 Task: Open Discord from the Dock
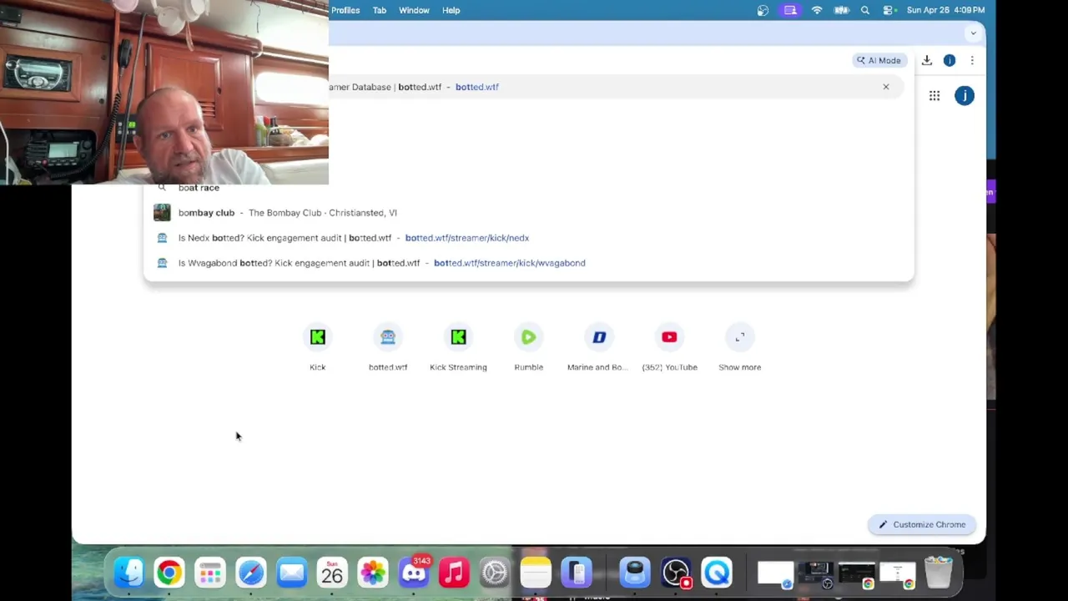click(414, 573)
